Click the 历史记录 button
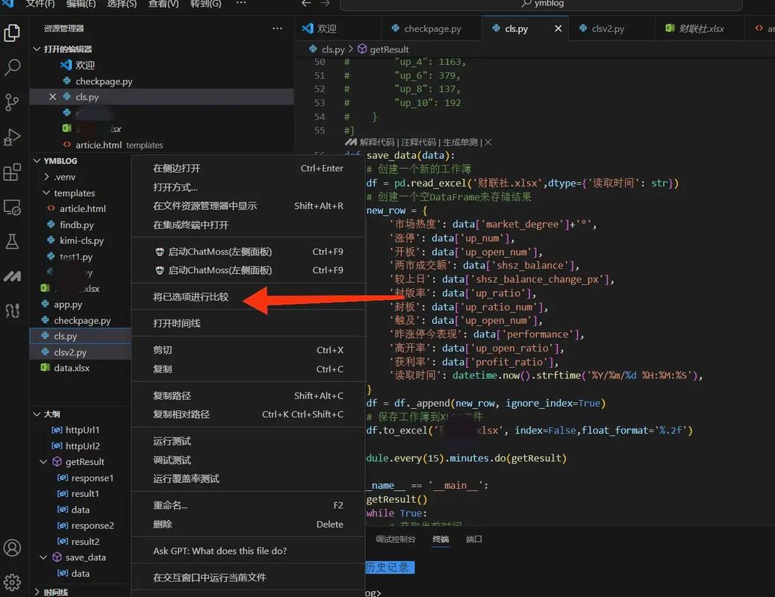The image size is (775, 597). pyautogui.click(x=389, y=567)
